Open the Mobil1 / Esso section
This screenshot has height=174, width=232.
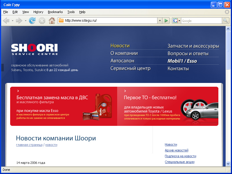(182, 61)
